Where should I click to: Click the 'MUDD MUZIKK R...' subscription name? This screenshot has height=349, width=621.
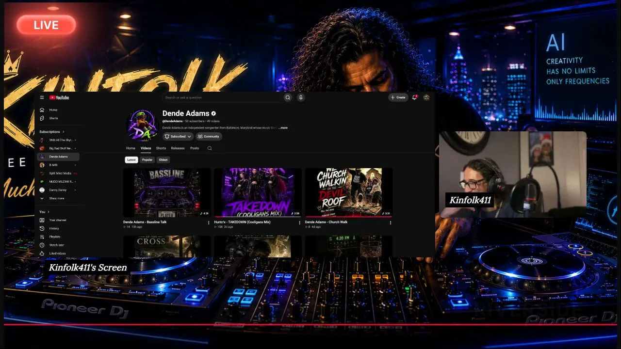(x=61, y=181)
